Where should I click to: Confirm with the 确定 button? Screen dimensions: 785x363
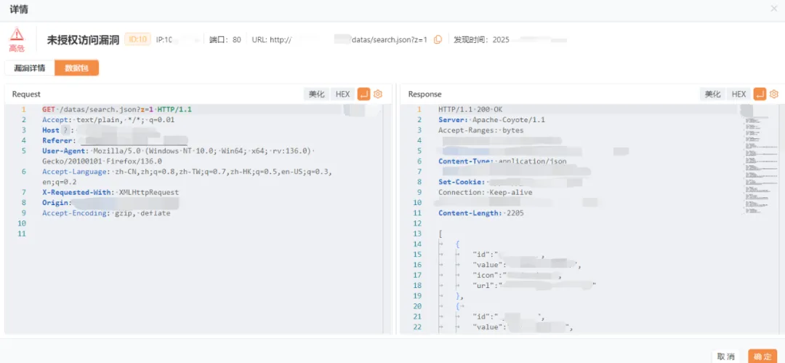(x=762, y=356)
